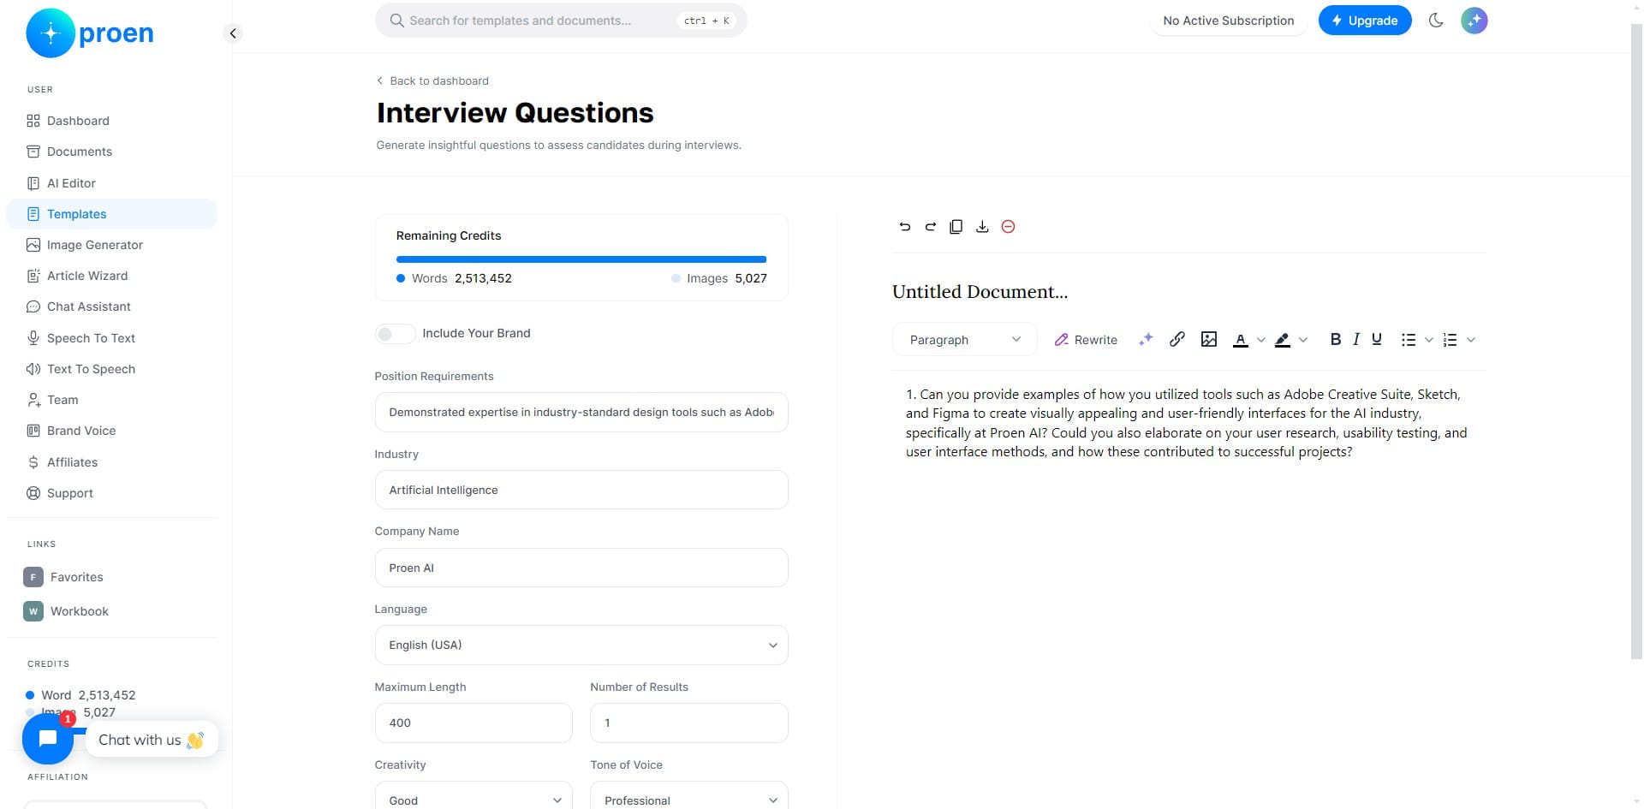Collapse the sidebar with the chevron button

coord(232,33)
